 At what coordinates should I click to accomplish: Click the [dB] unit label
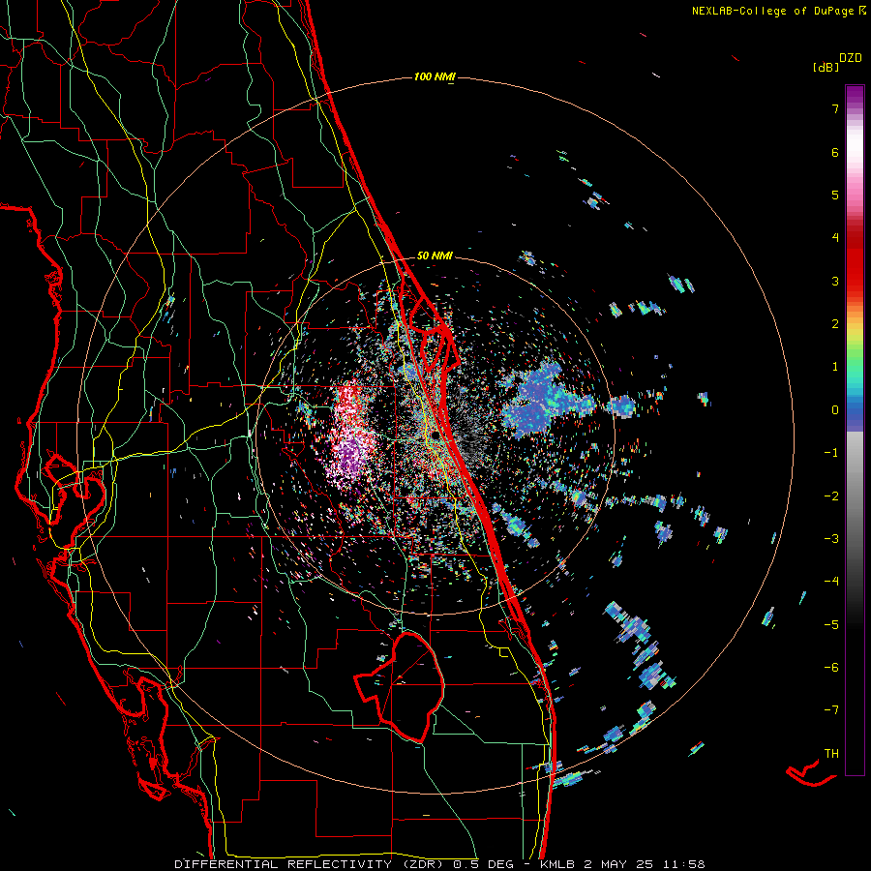[826, 67]
